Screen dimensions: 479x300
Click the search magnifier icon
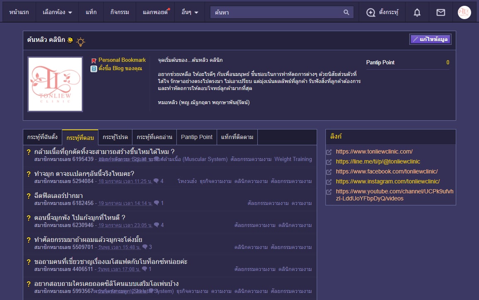346,12
